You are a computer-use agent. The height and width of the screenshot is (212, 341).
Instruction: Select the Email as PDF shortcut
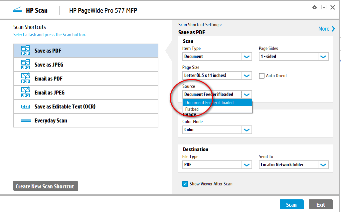tap(86, 79)
